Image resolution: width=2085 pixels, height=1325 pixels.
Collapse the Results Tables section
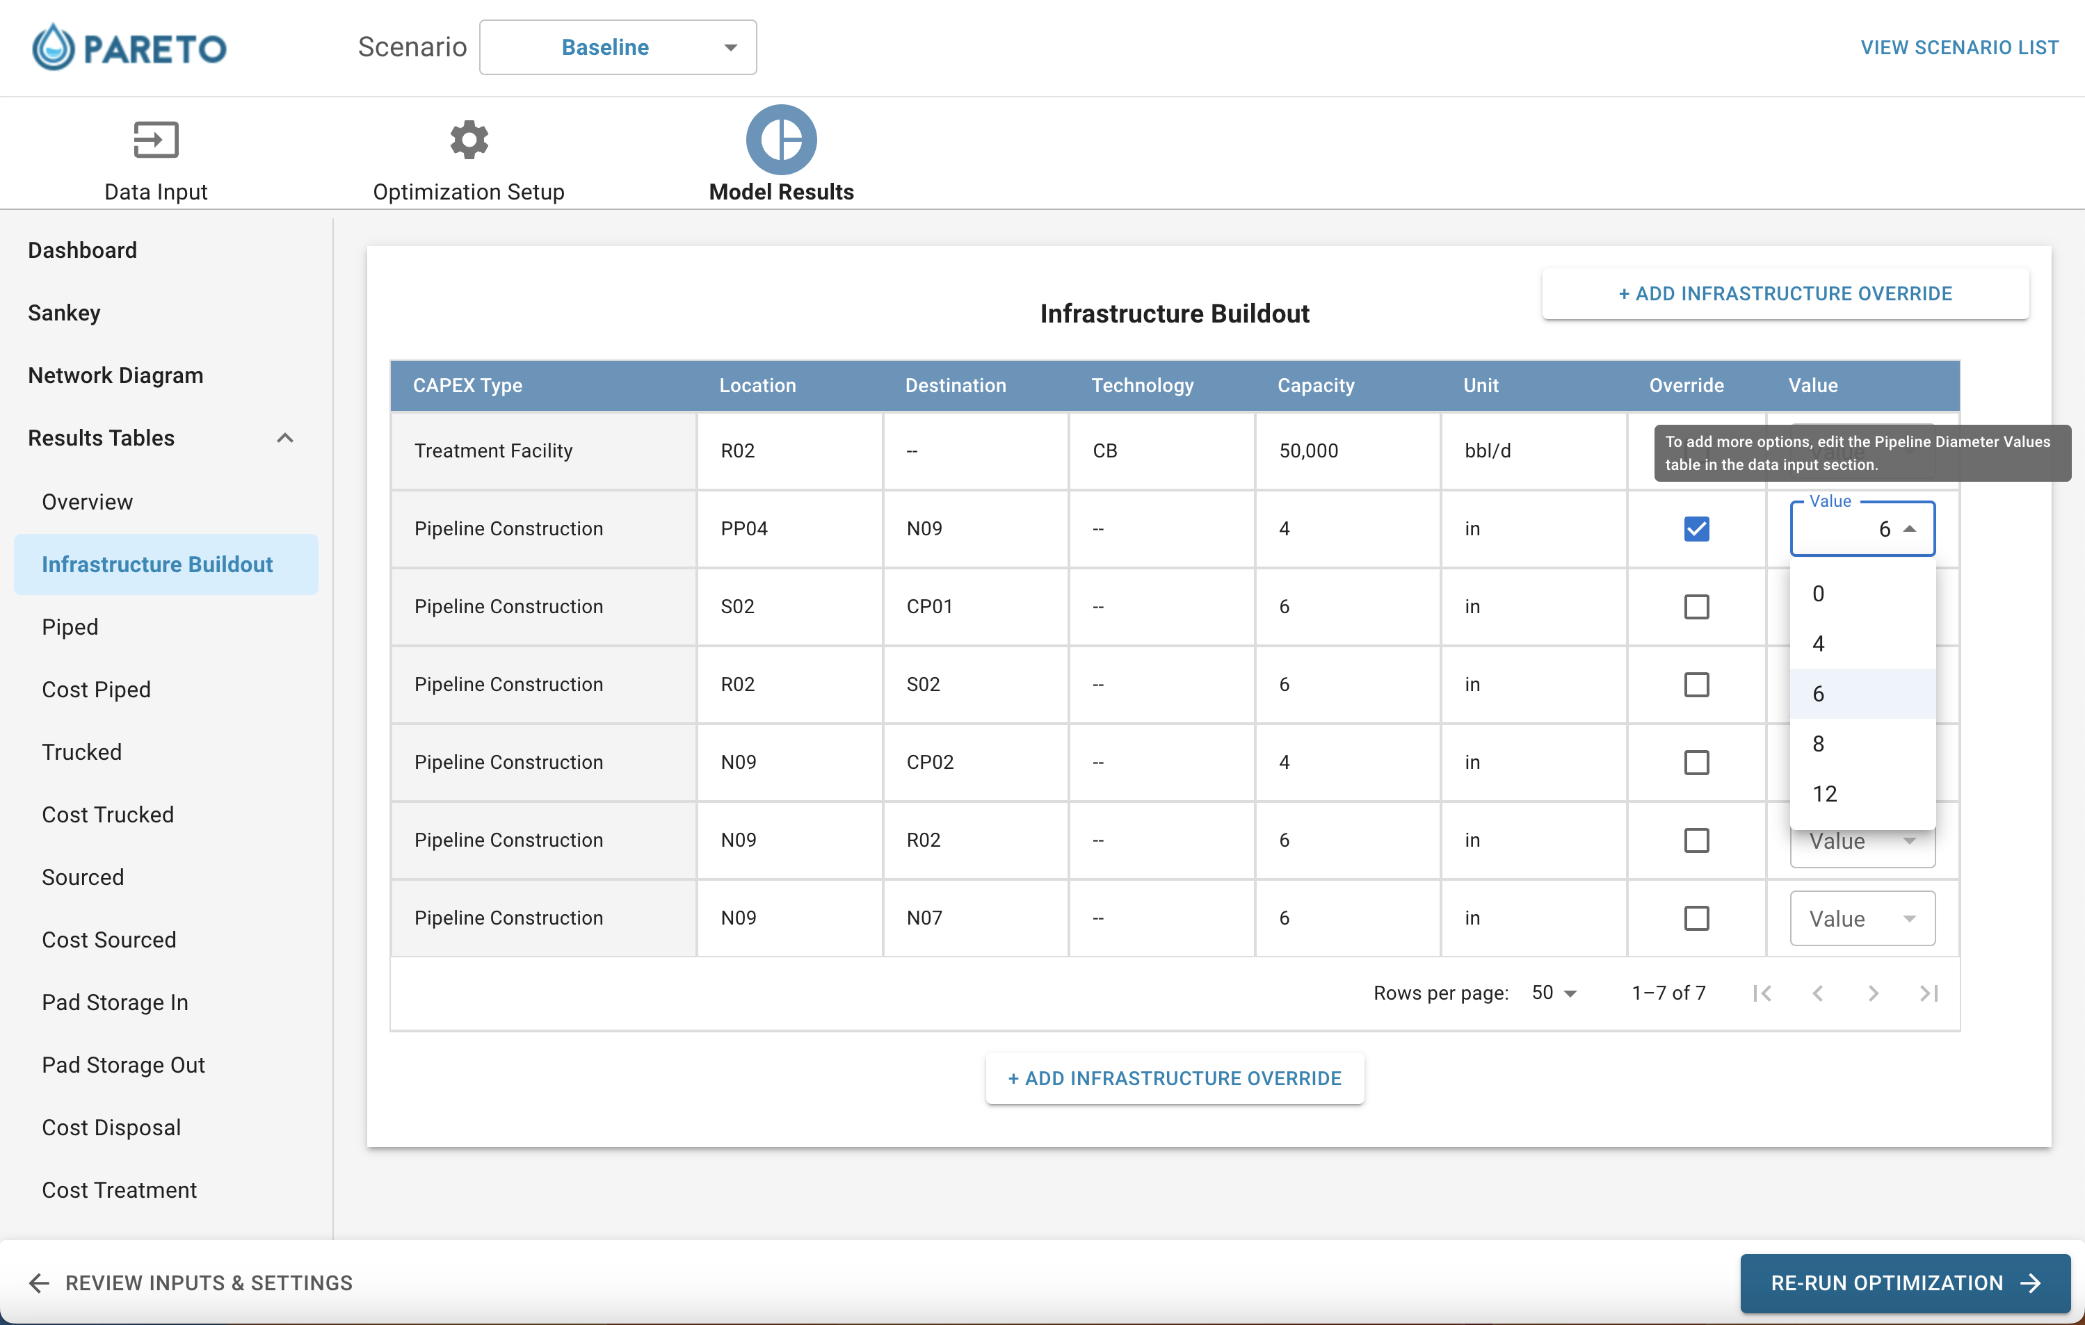285,438
